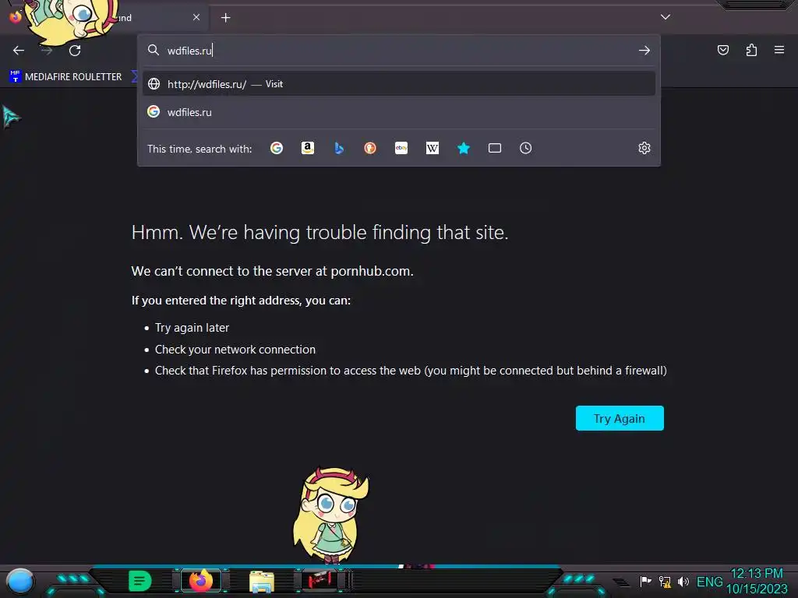Open MEDIAFIRE ROULETTER bookmark

coord(65,77)
